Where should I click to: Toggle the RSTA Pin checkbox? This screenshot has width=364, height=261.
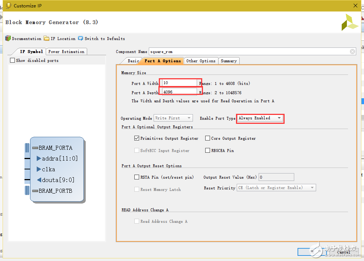coord(137,177)
